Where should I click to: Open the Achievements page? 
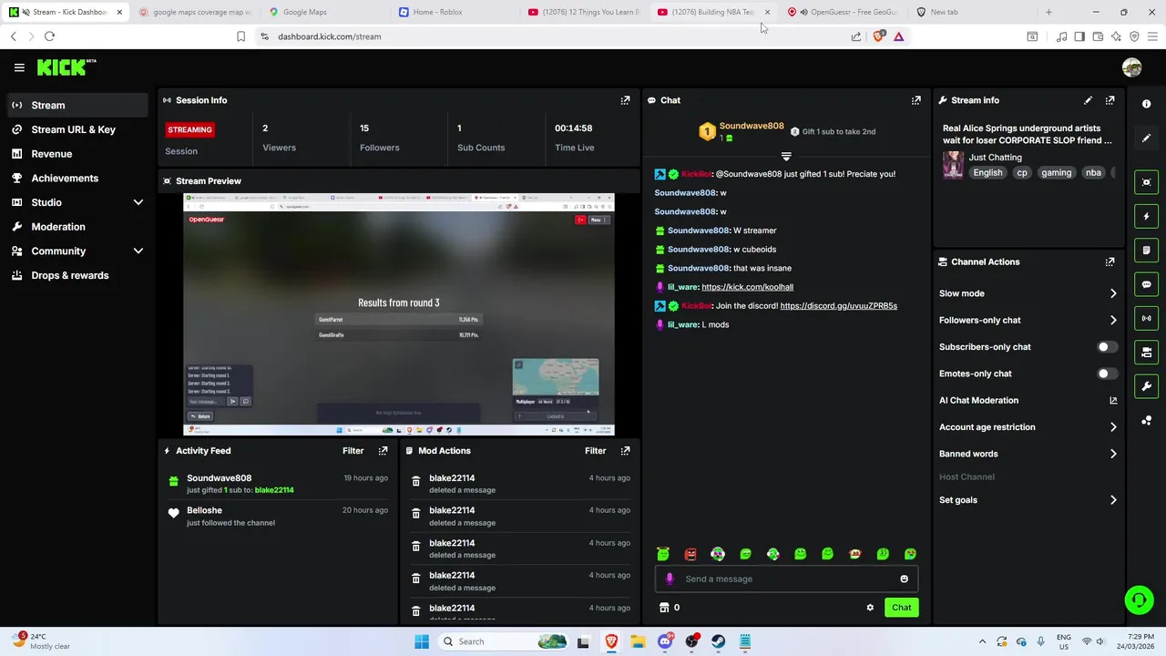77,178
